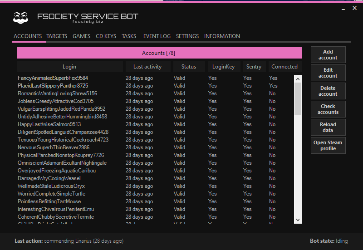The image size is (363, 250).
Task: Click LoginKey 'Yes' for WorriedCompleteSimpleTurtle
Action: [x=212, y=194]
